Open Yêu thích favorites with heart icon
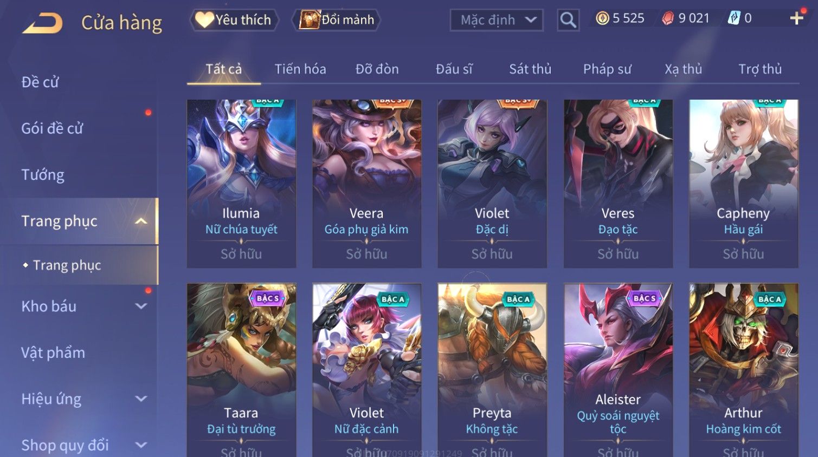818x457 pixels. point(234,20)
